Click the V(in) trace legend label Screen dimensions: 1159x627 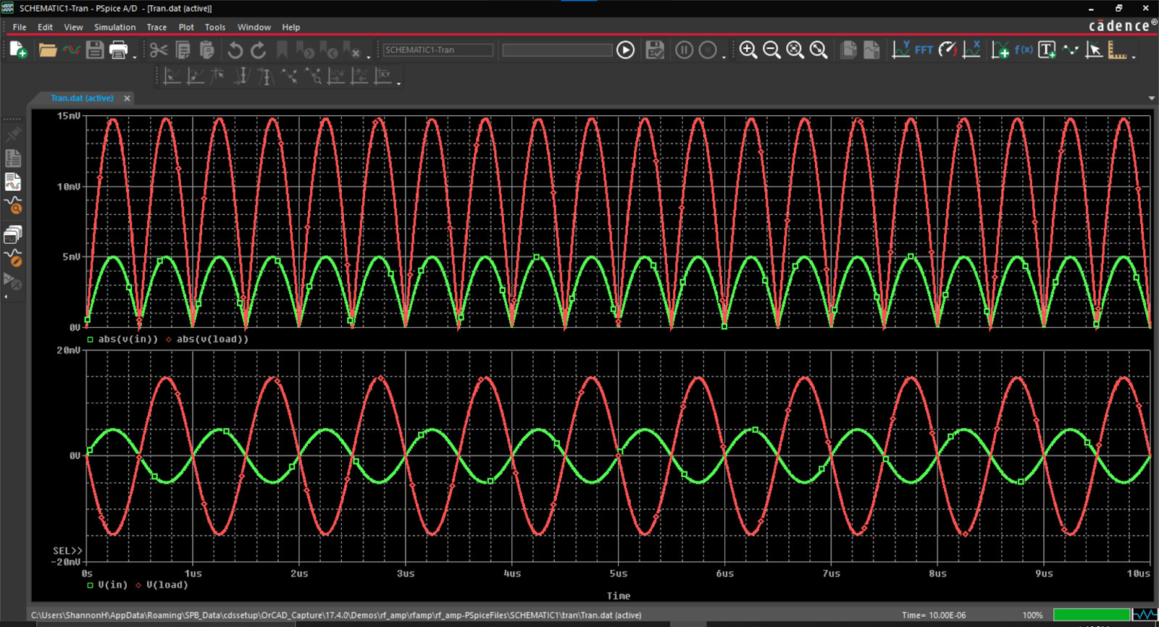coord(112,585)
